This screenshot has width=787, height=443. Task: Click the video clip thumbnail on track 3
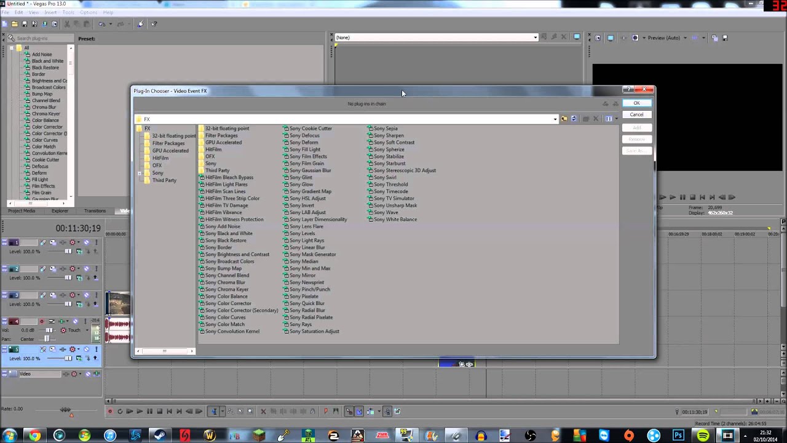[118, 304]
